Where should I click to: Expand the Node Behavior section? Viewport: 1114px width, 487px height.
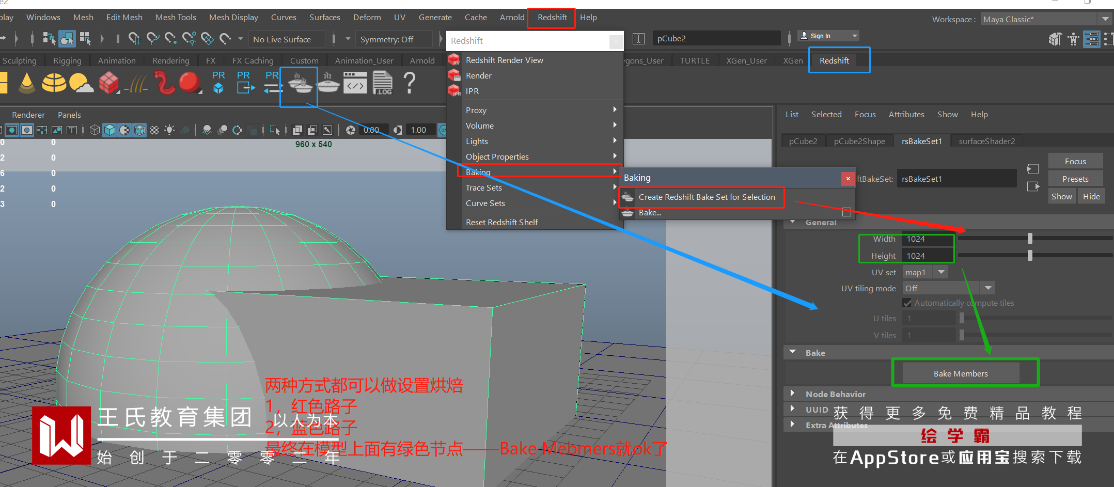tap(792, 394)
